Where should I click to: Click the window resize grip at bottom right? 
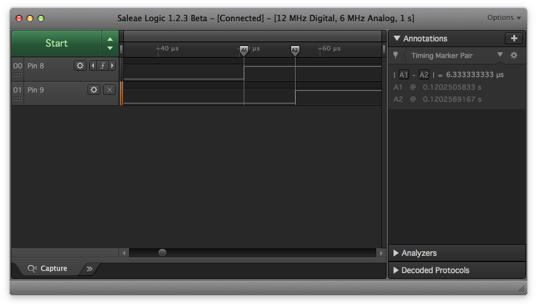click(x=521, y=289)
